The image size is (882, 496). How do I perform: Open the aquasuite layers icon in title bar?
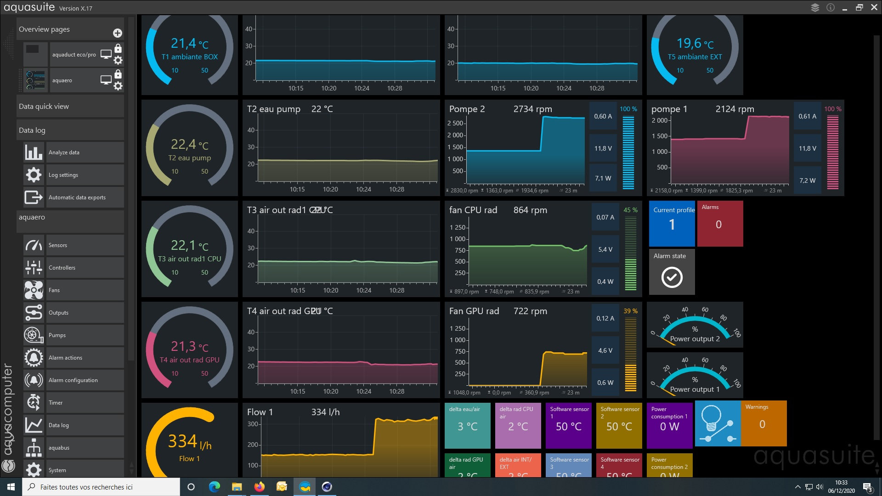[x=815, y=8]
